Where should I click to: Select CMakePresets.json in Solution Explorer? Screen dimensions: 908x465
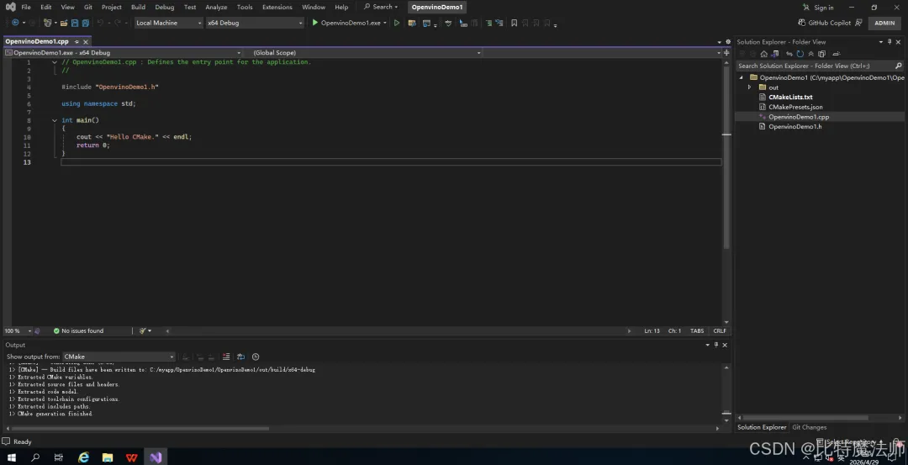[795, 107]
